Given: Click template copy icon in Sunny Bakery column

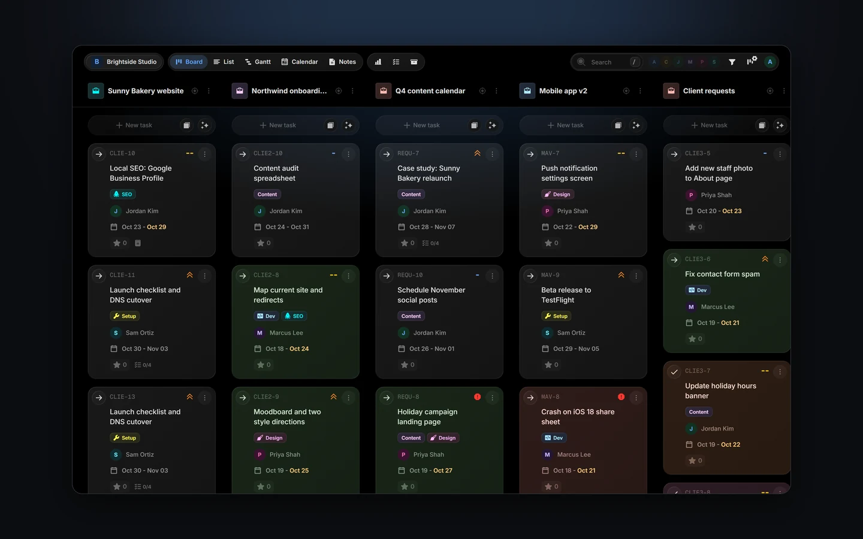Looking at the screenshot, I should click(186, 125).
